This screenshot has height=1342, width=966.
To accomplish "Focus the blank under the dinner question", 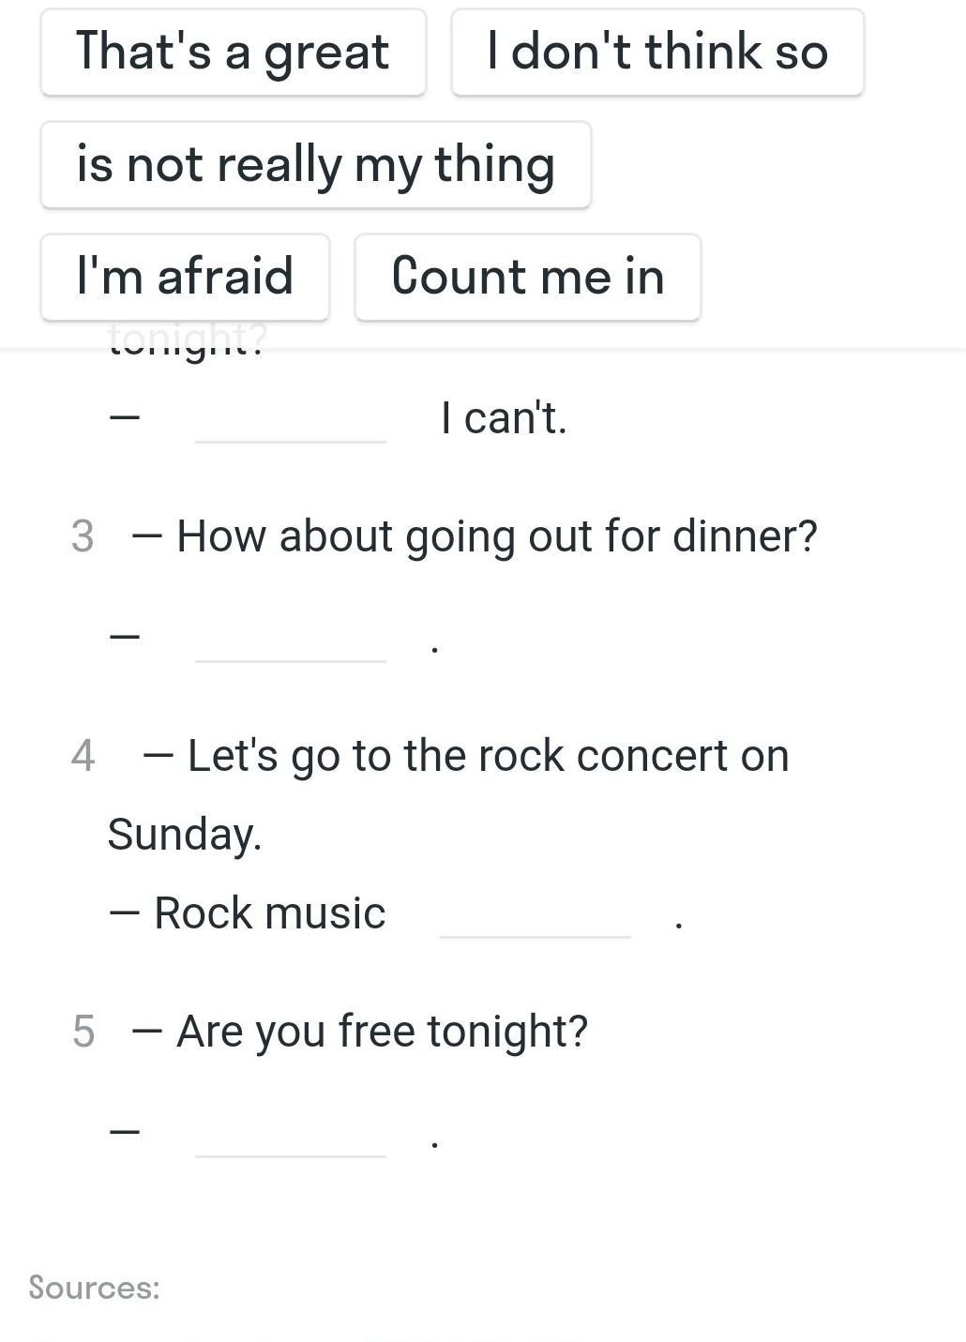I will coord(291,641).
